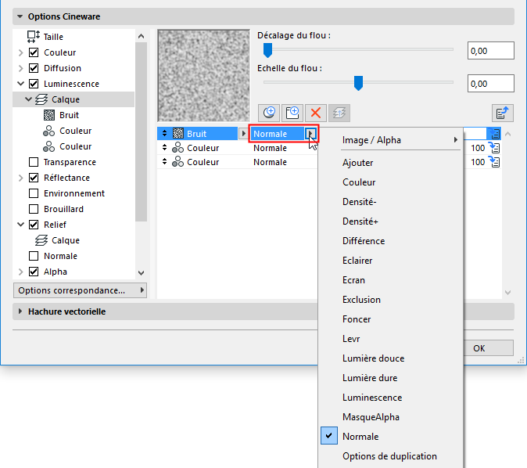This screenshot has height=468, width=527.
Task: Open the Image / Alpha submenu
Action: pos(390,140)
